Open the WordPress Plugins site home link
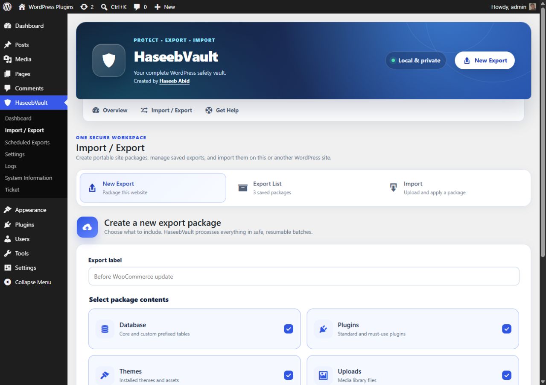Screen dimensions: 546x385 pyautogui.click(x=46, y=7)
